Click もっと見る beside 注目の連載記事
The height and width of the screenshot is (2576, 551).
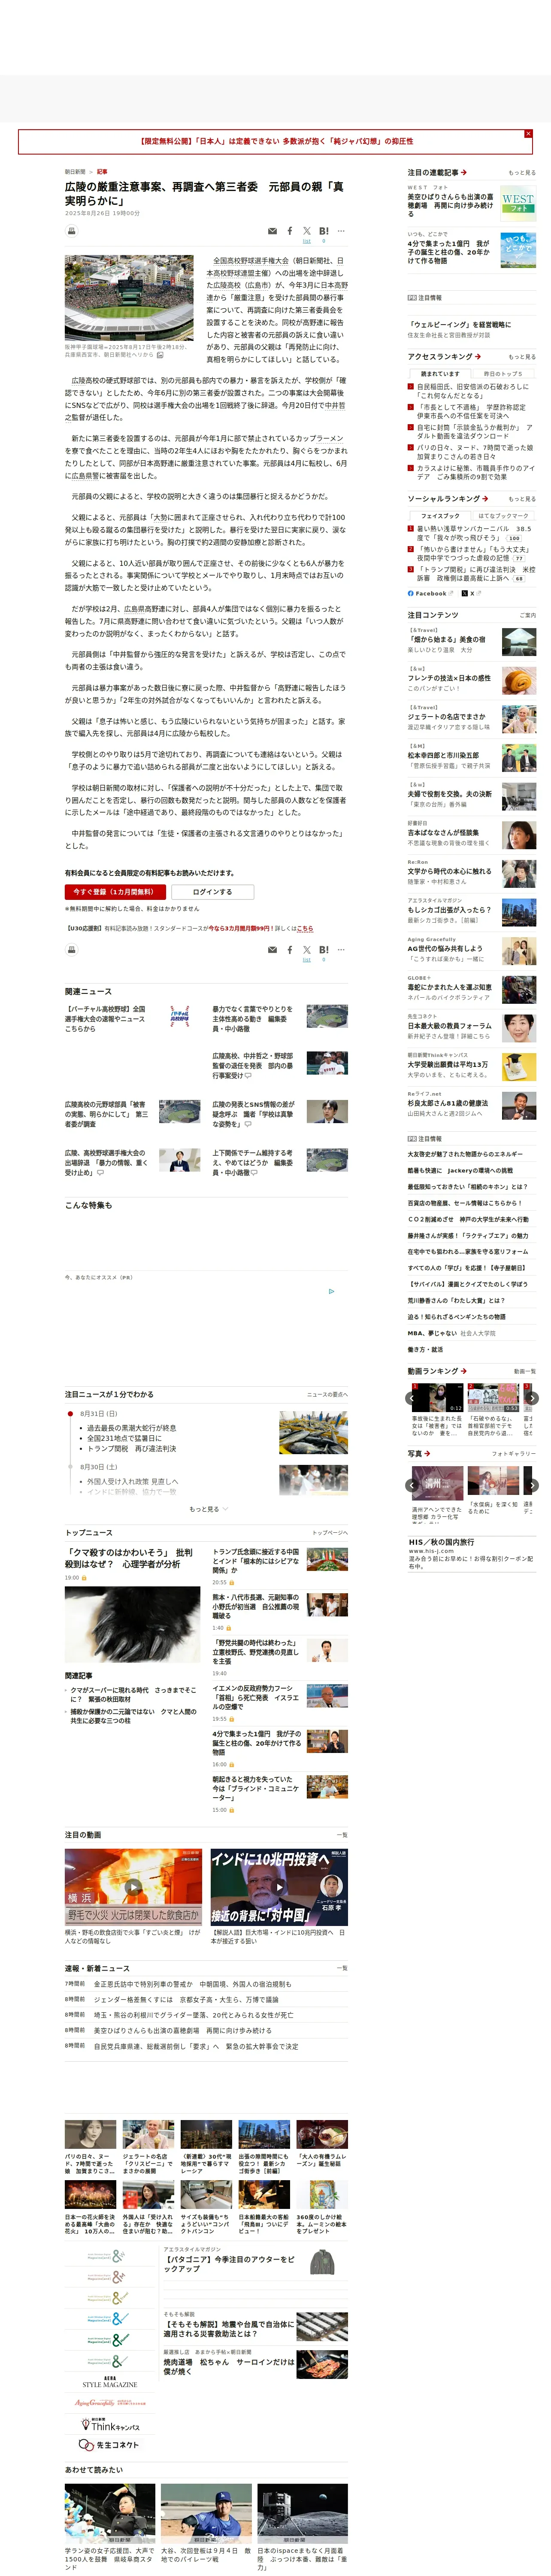click(x=521, y=173)
